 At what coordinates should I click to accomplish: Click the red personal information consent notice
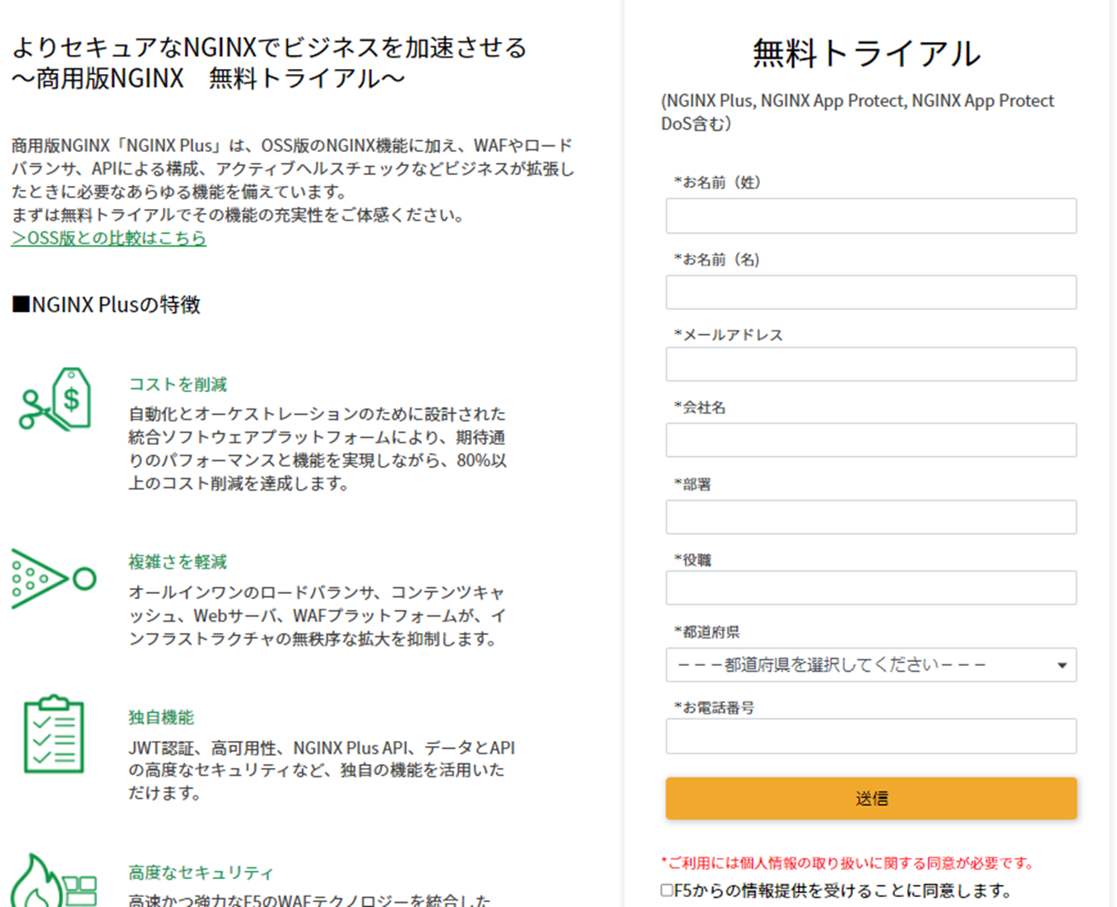(x=848, y=863)
